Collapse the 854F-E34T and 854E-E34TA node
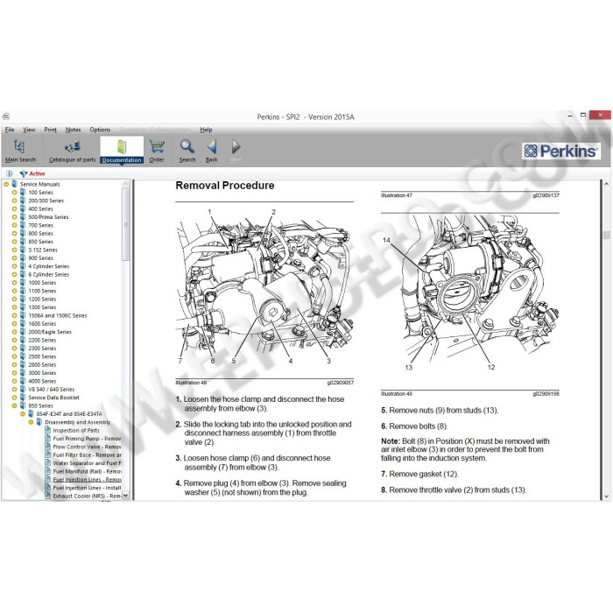 point(23,414)
